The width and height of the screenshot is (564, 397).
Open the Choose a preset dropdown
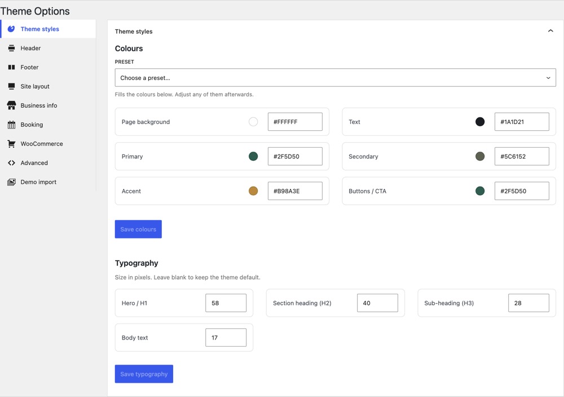(x=335, y=78)
